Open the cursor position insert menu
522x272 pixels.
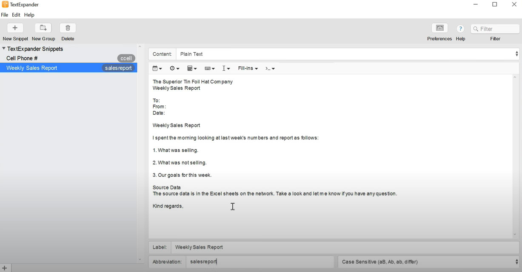point(226,68)
